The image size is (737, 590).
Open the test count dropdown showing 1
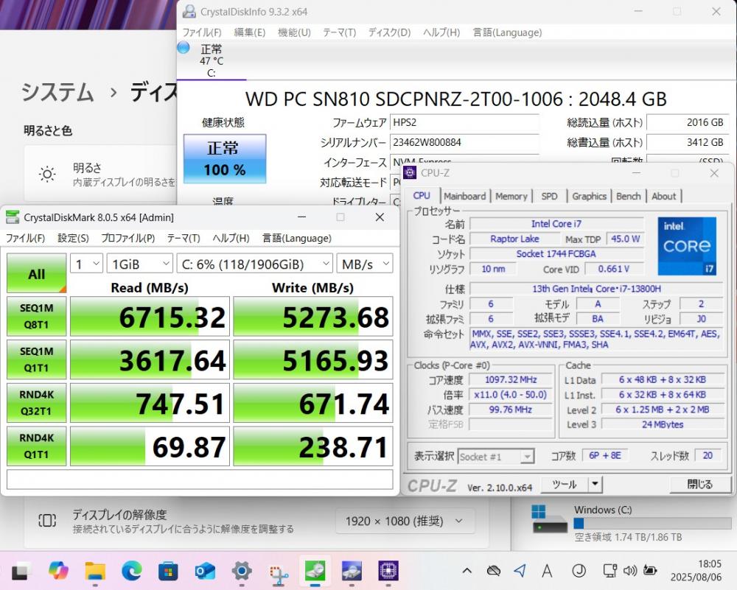point(87,264)
